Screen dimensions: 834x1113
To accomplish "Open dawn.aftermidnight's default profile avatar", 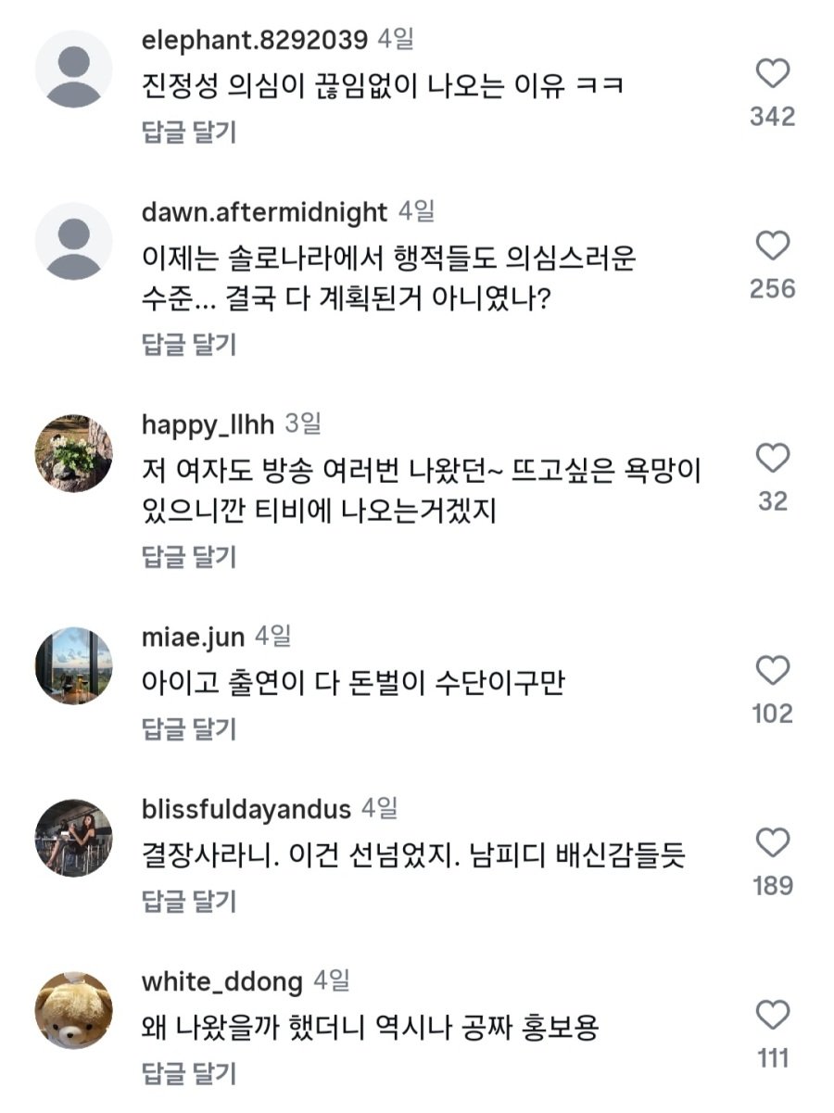I will [73, 242].
